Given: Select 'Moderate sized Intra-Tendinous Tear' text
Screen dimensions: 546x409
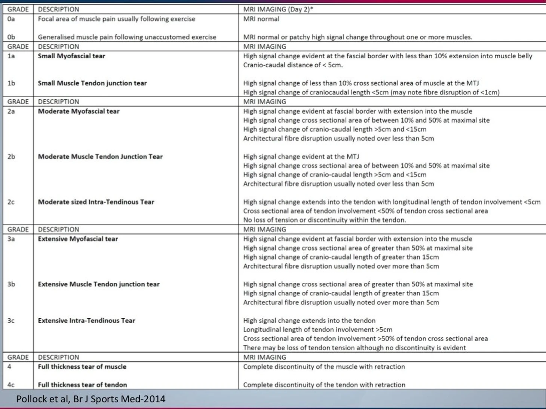Looking at the screenshot, I should pos(96,202).
